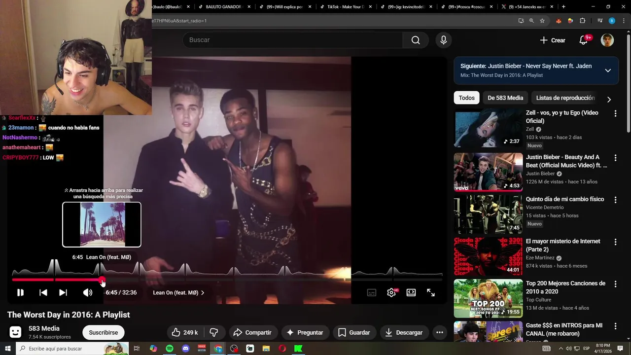
Task: Open a new browser tab
Action: [563, 6]
